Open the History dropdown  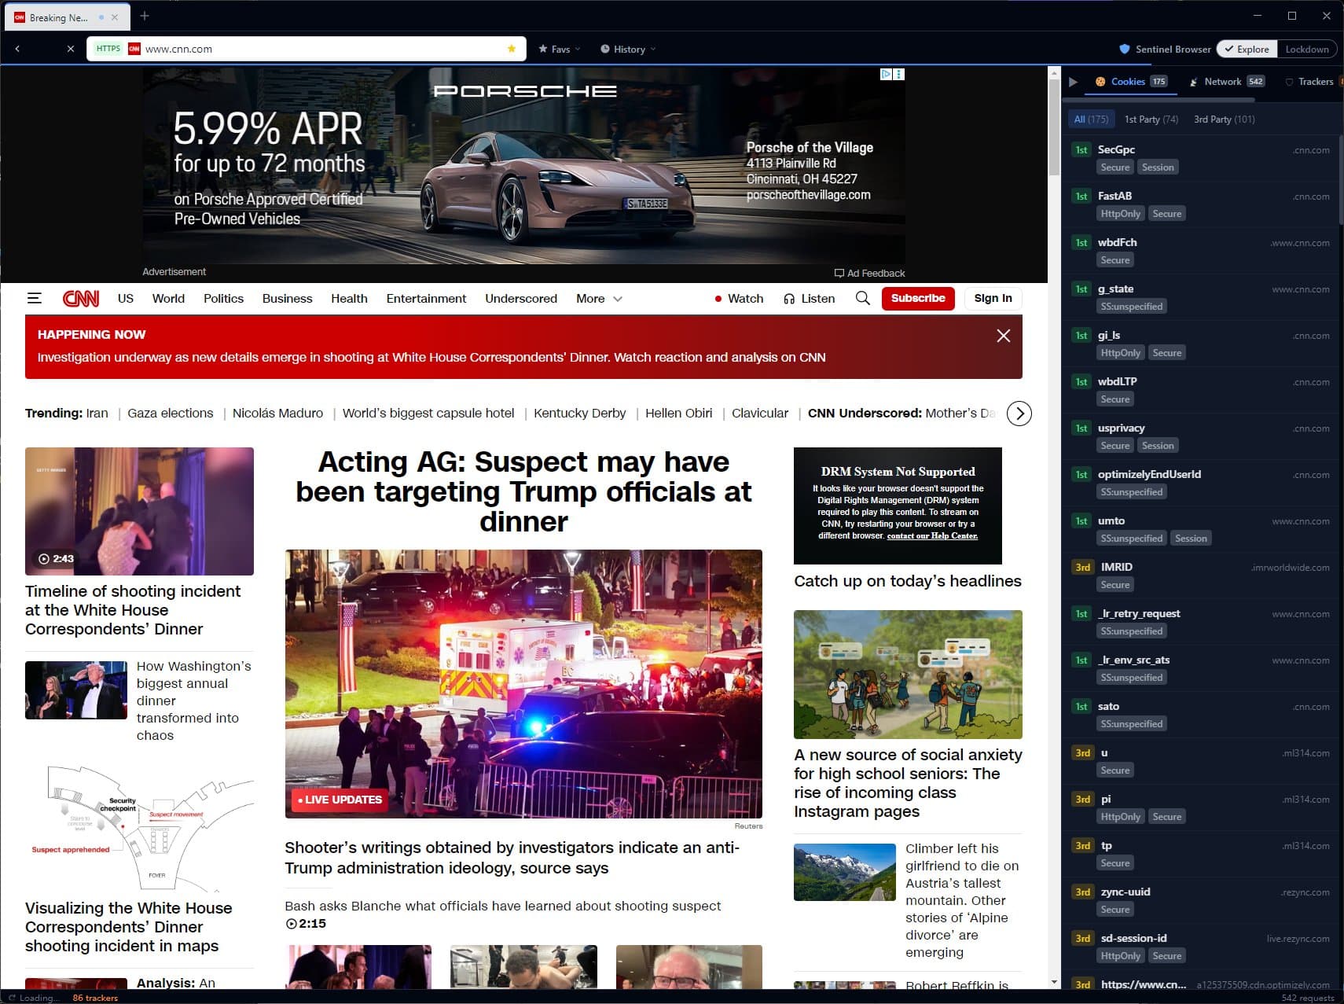(x=628, y=49)
